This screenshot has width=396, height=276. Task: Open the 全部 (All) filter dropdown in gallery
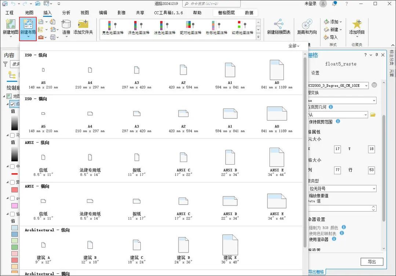(x=294, y=46)
